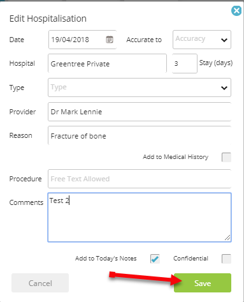This screenshot has height=302, width=244.
Task: Select the Stay (days) number field
Action: (x=185, y=63)
